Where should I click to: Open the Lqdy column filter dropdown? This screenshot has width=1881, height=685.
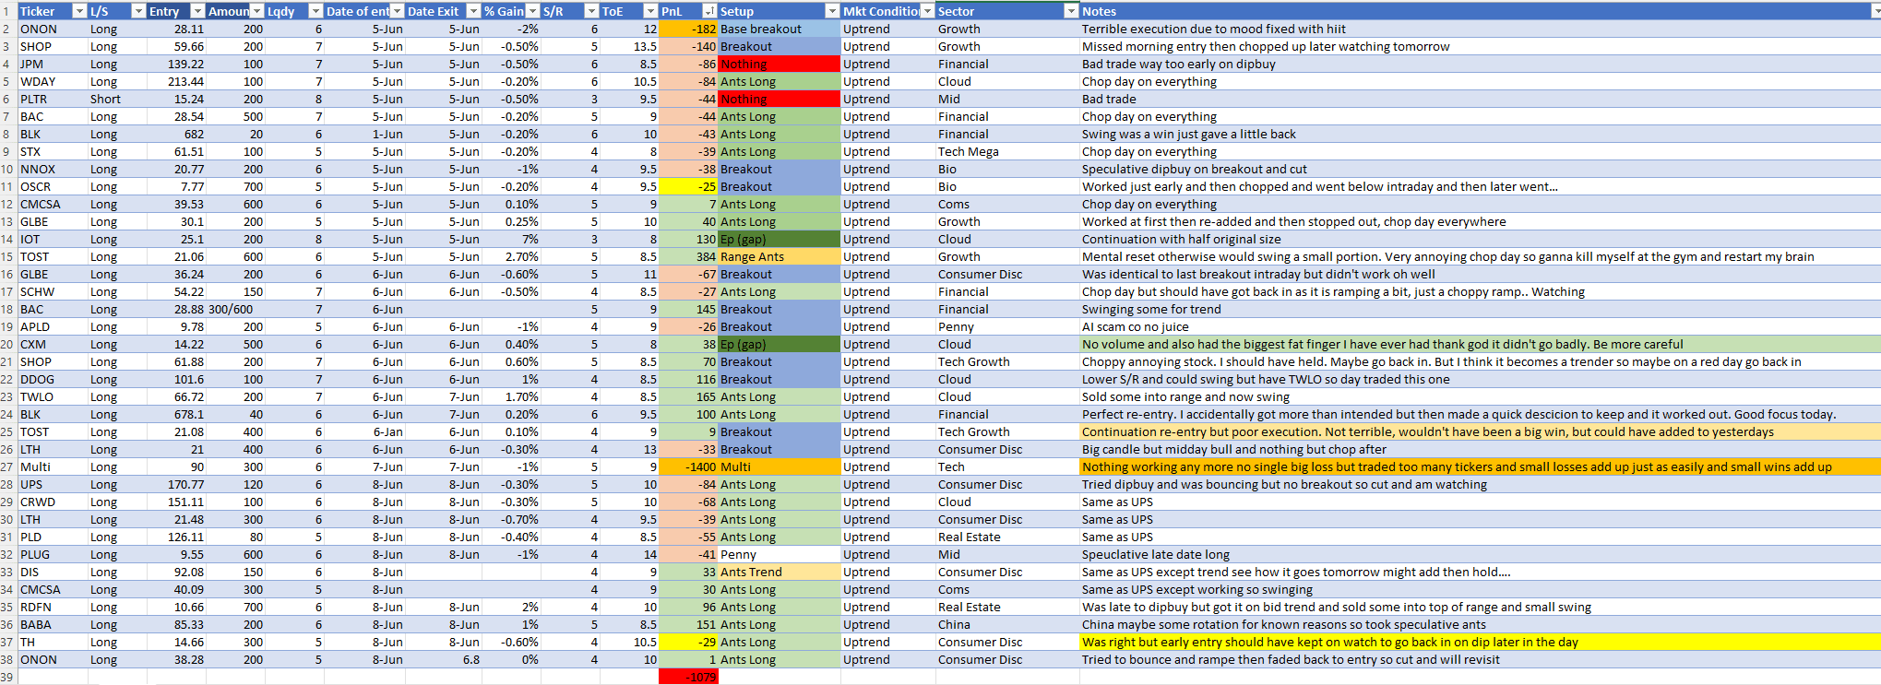coord(315,11)
